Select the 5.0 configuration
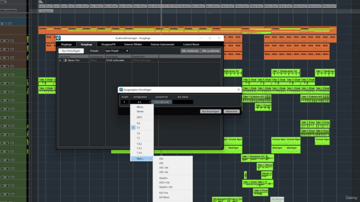This screenshot has width=360, height=202. pos(142,123)
